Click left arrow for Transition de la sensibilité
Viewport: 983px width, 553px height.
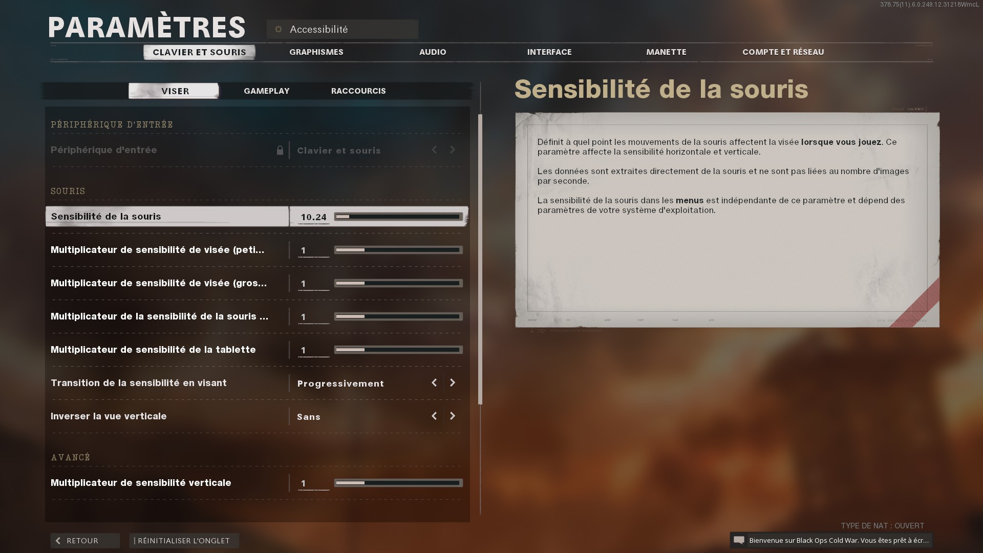434,383
